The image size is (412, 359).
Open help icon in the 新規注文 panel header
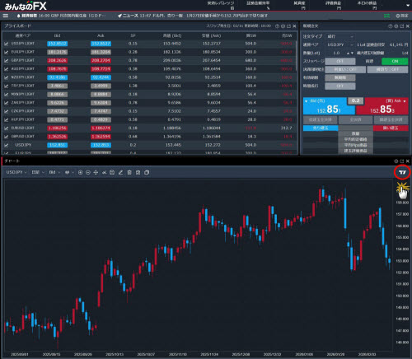(x=391, y=26)
